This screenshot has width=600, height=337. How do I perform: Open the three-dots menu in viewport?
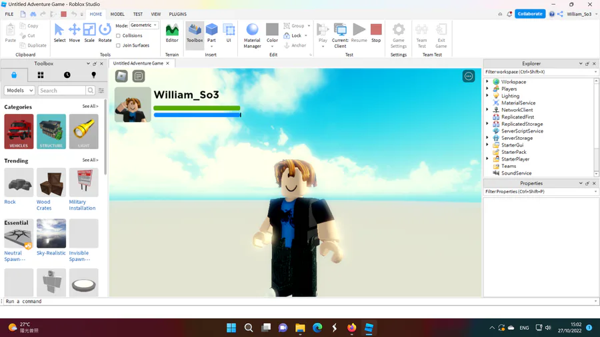[x=469, y=76]
